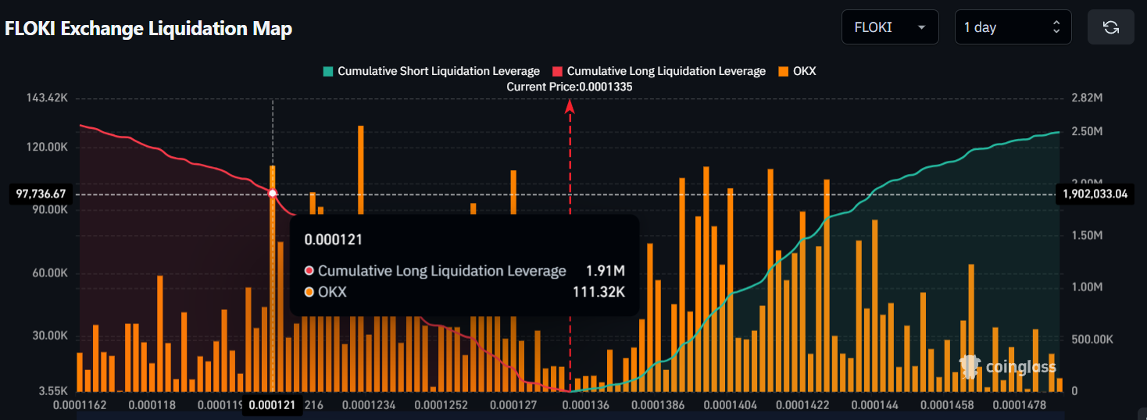1147x420 pixels.
Task: Click the 0.0001252 x-axis label
Action: (441, 405)
